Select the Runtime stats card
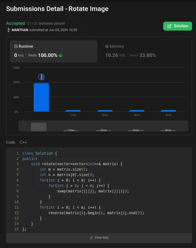Viewport: 196px width, 248px height. (54, 51)
